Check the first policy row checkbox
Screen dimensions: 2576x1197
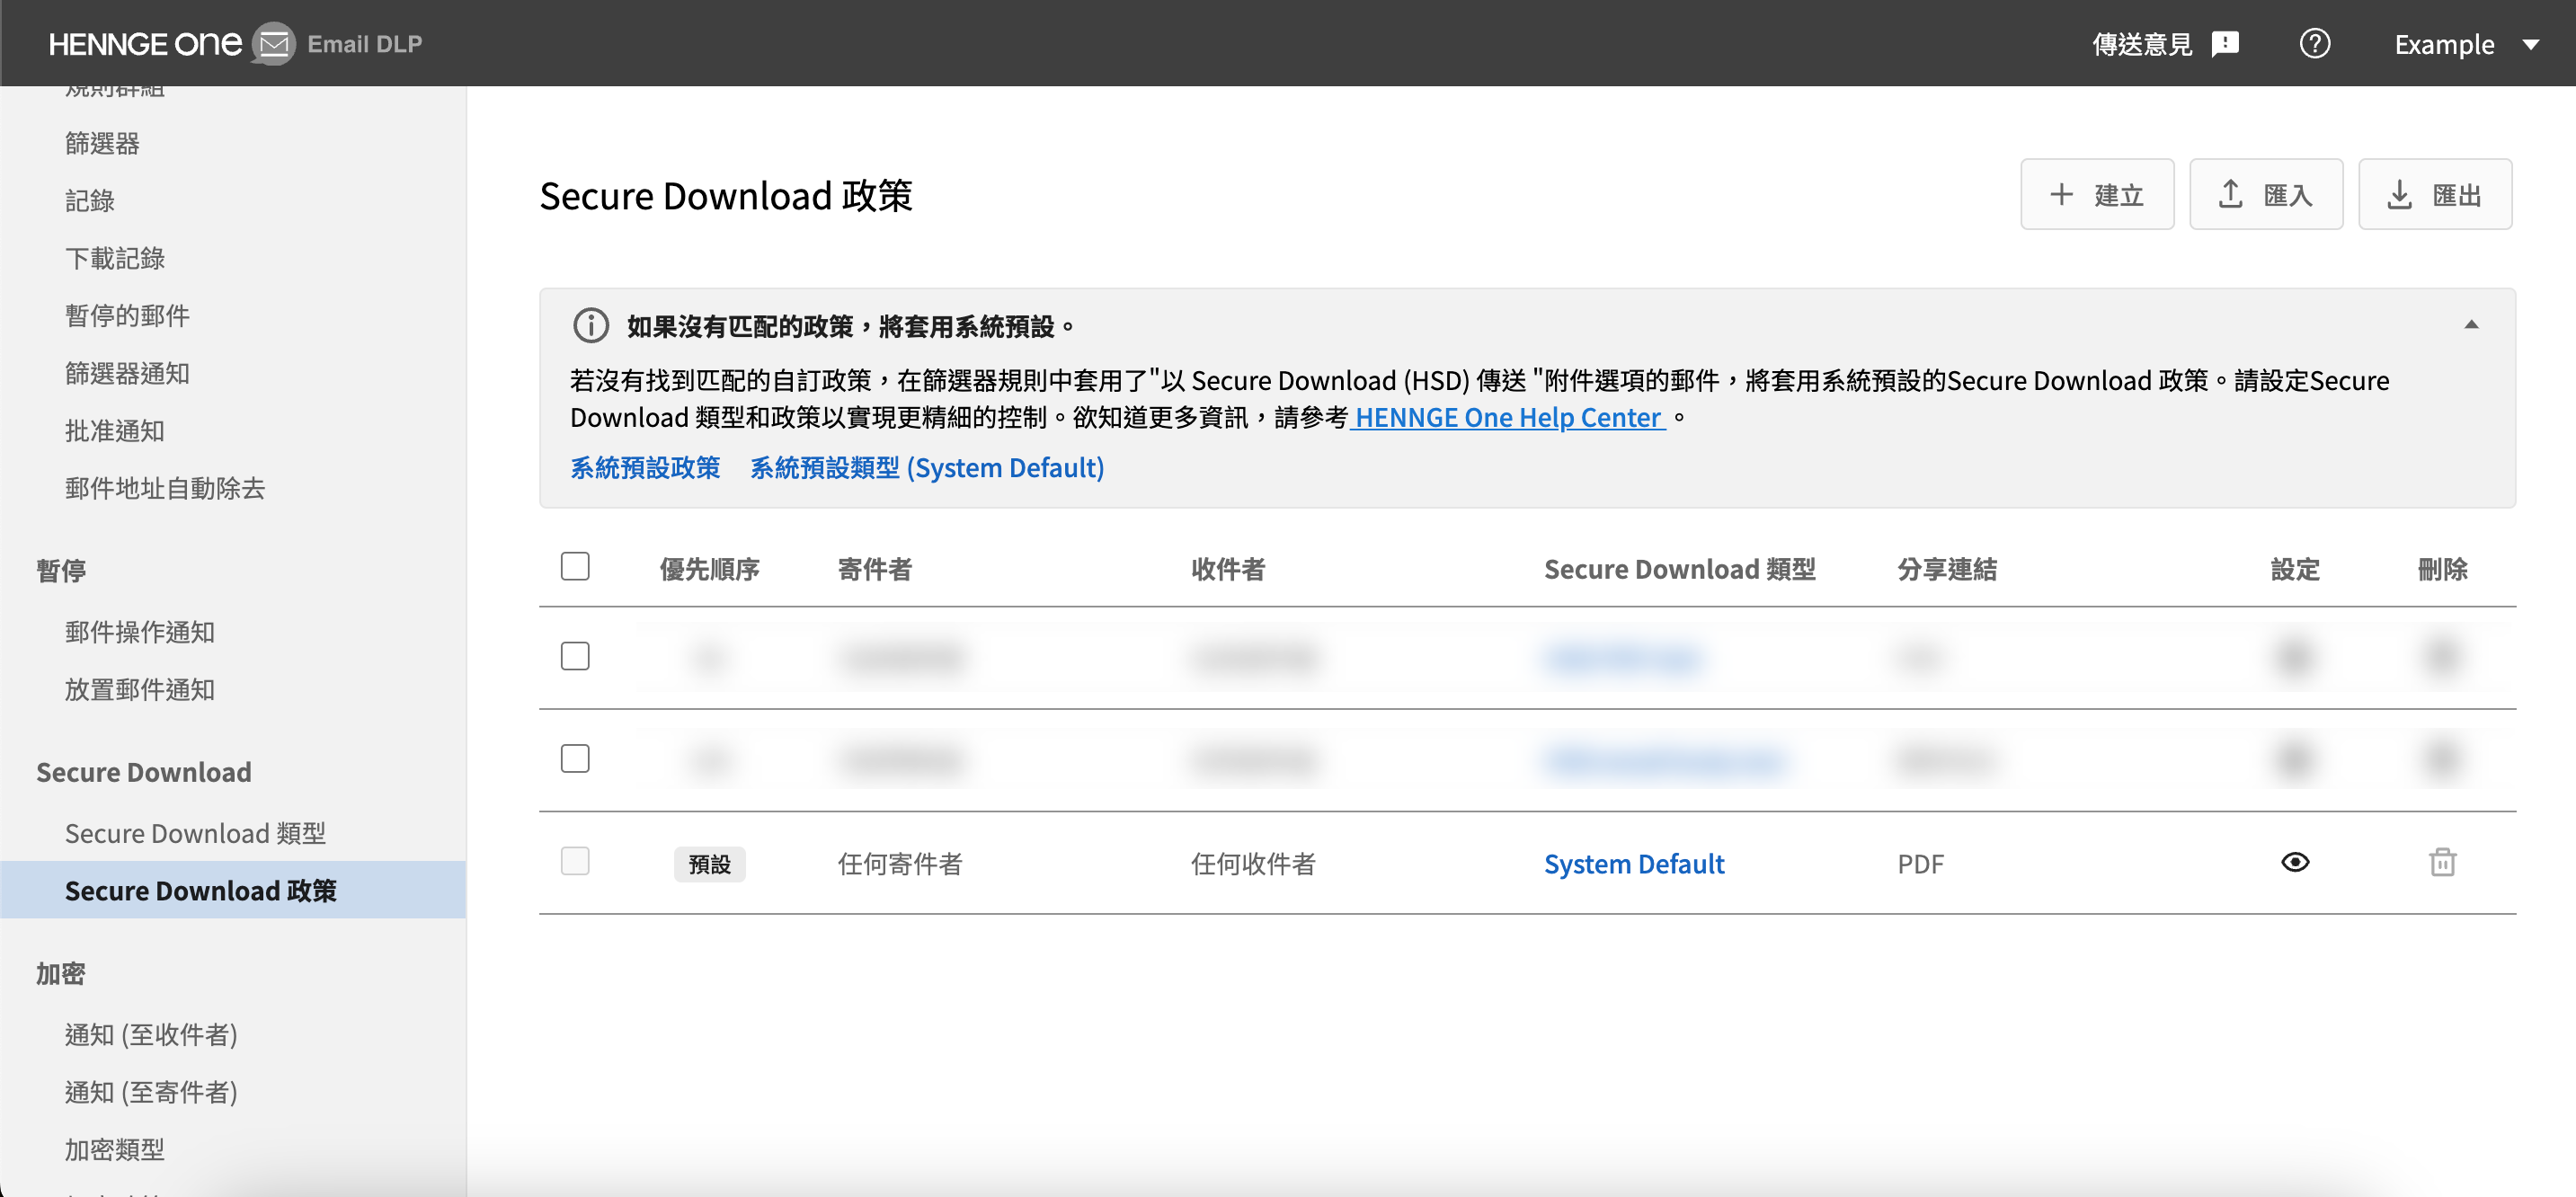pyautogui.click(x=575, y=656)
